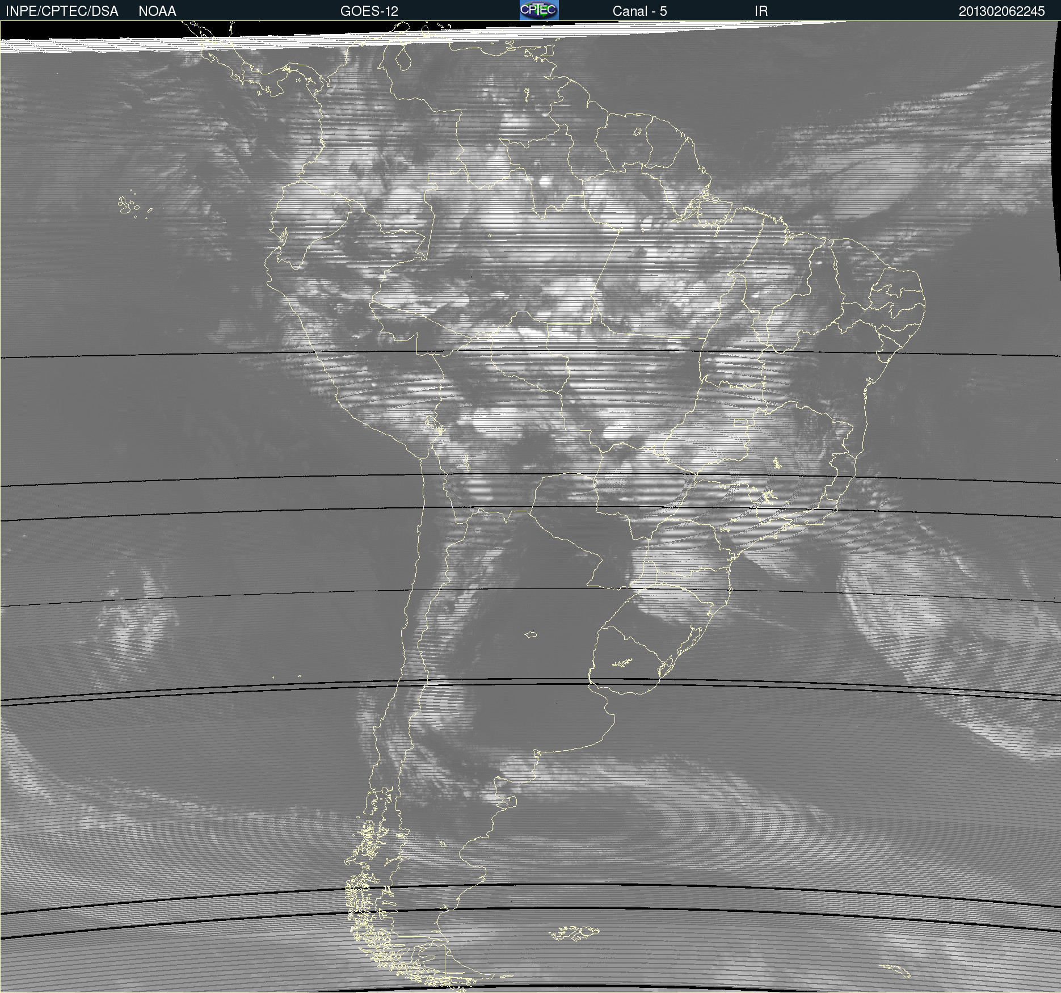Click the NOAA label in the header
Viewport: 1061px width, 993px height.
click(157, 11)
